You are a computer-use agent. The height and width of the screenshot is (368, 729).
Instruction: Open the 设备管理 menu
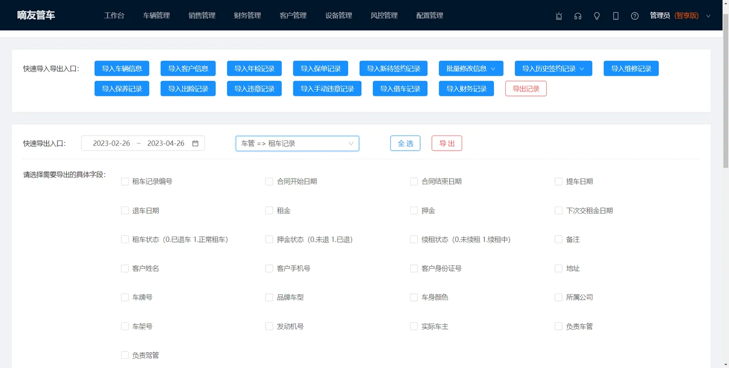point(339,16)
